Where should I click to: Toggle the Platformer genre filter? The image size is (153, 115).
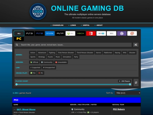click(x=108, y=53)
